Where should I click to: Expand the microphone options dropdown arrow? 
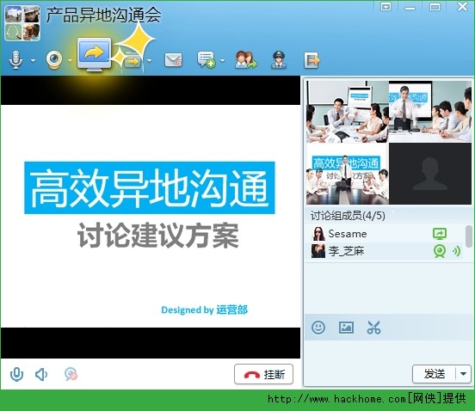click(x=33, y=60)
